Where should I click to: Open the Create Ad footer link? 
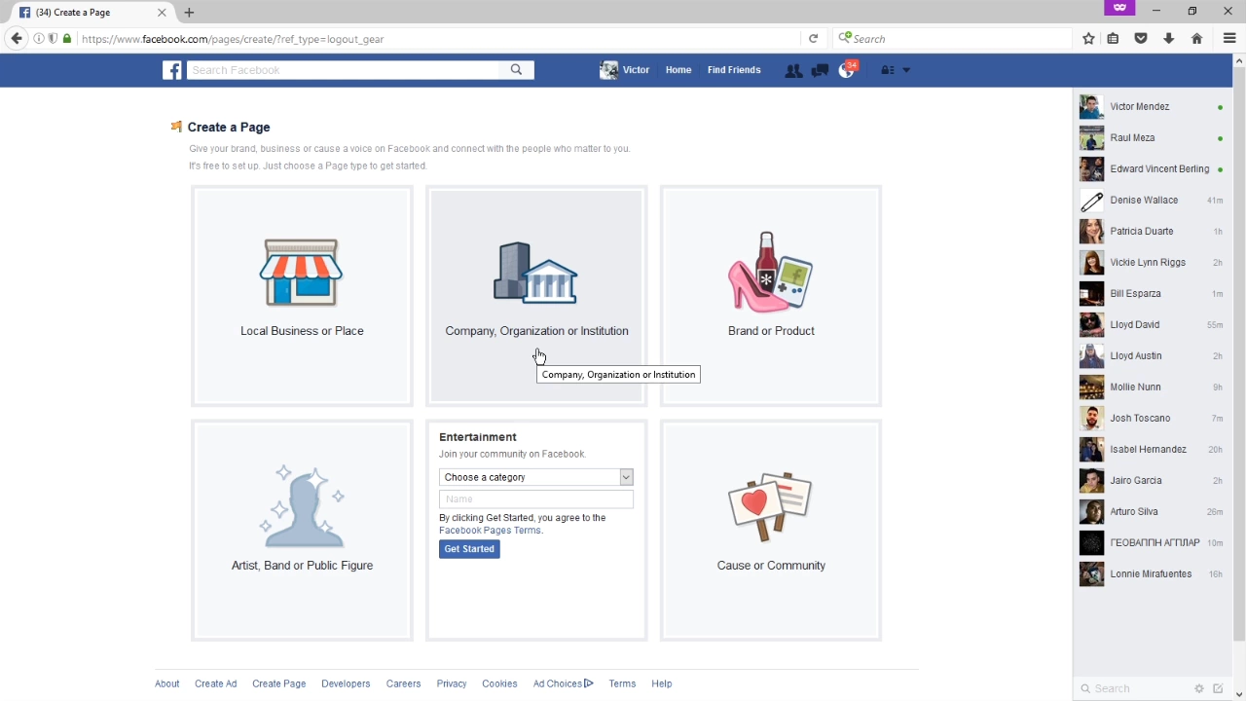click(215, 683)
